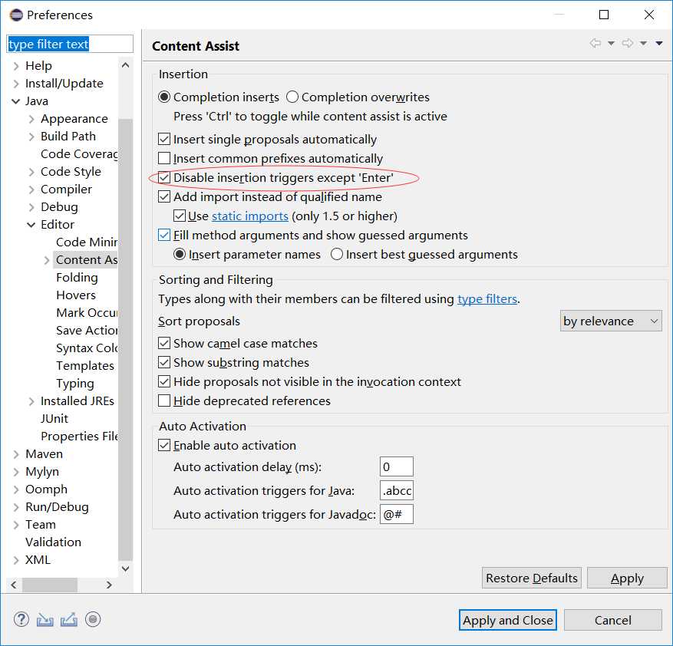Collapse the Java tree node
Viewport: 673px width, 646px height.
pos(16,101)
